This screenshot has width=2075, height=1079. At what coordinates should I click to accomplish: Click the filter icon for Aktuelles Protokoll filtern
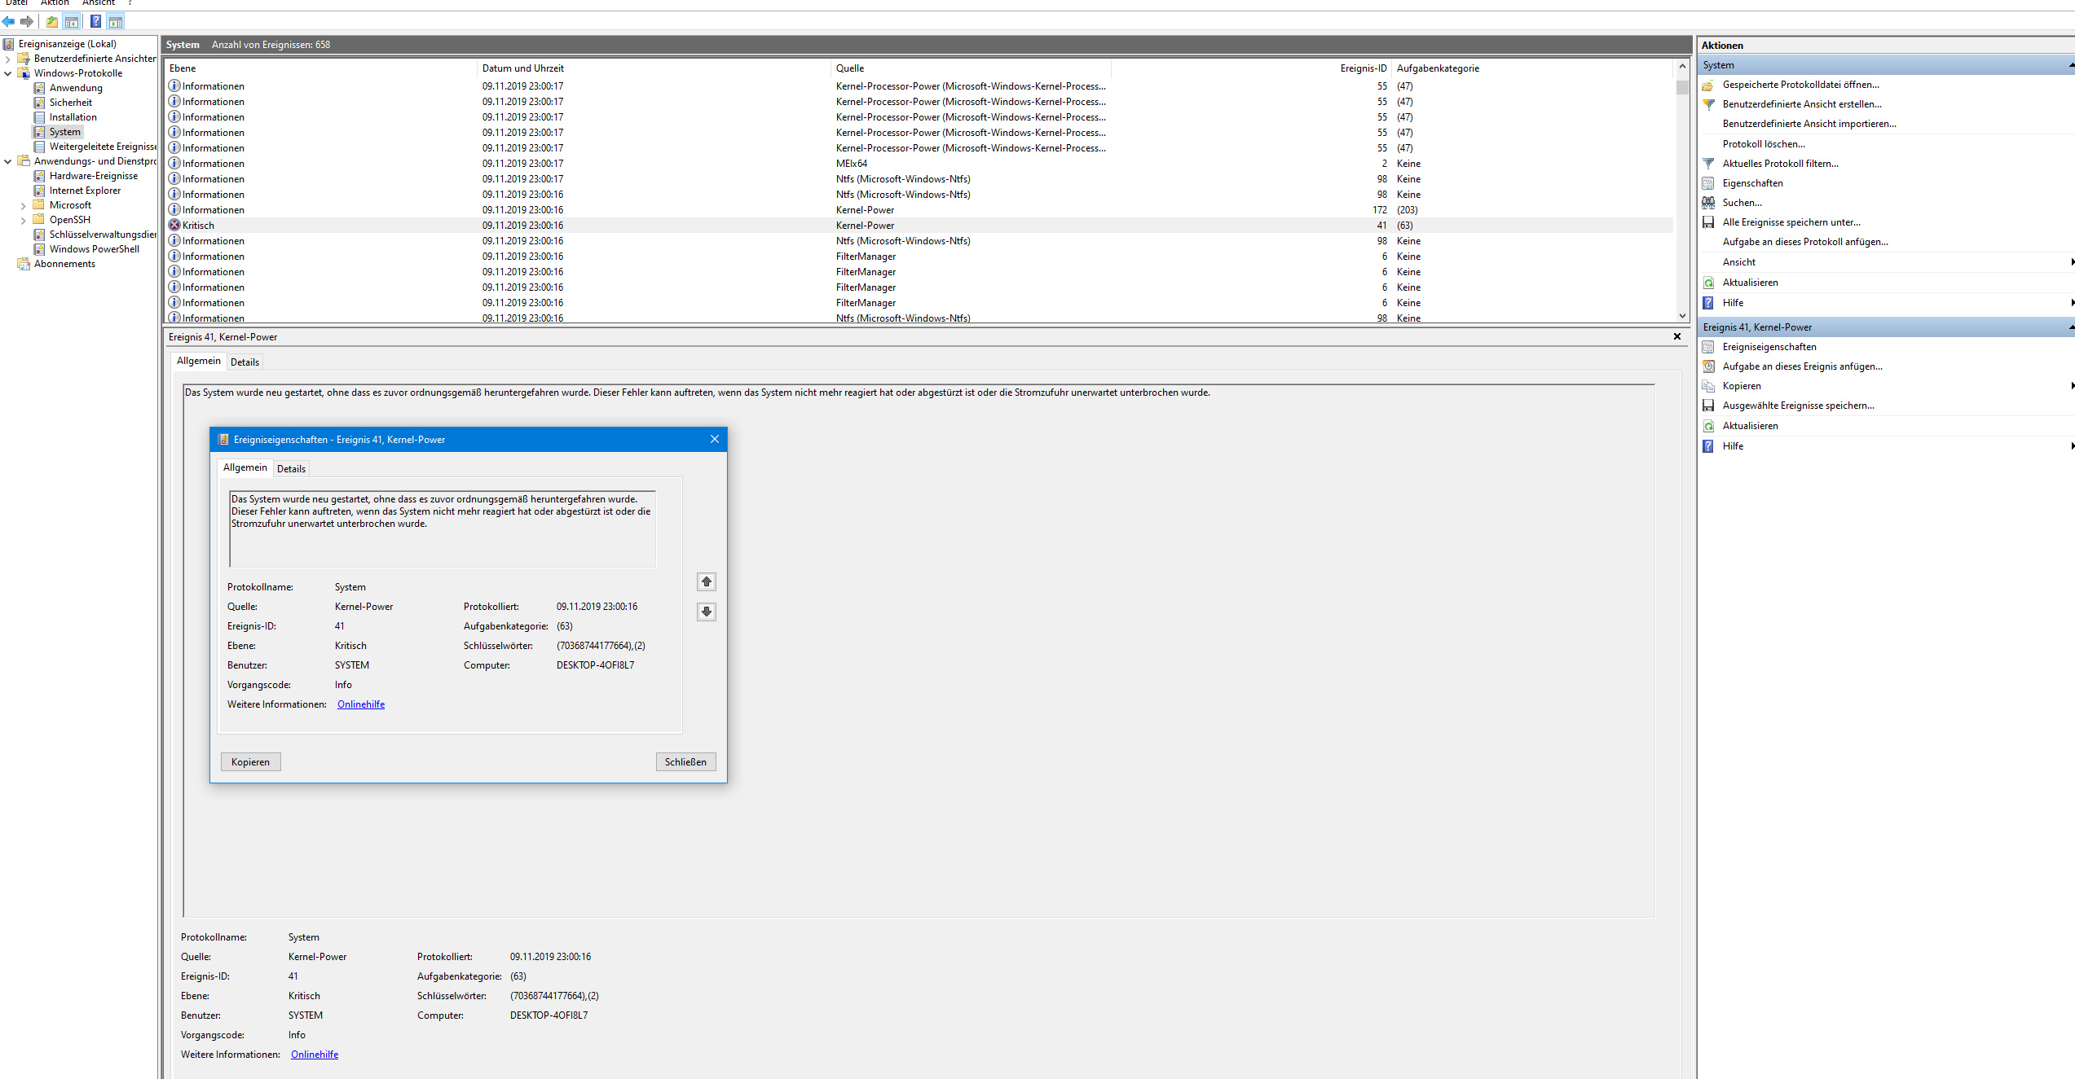1708,164
